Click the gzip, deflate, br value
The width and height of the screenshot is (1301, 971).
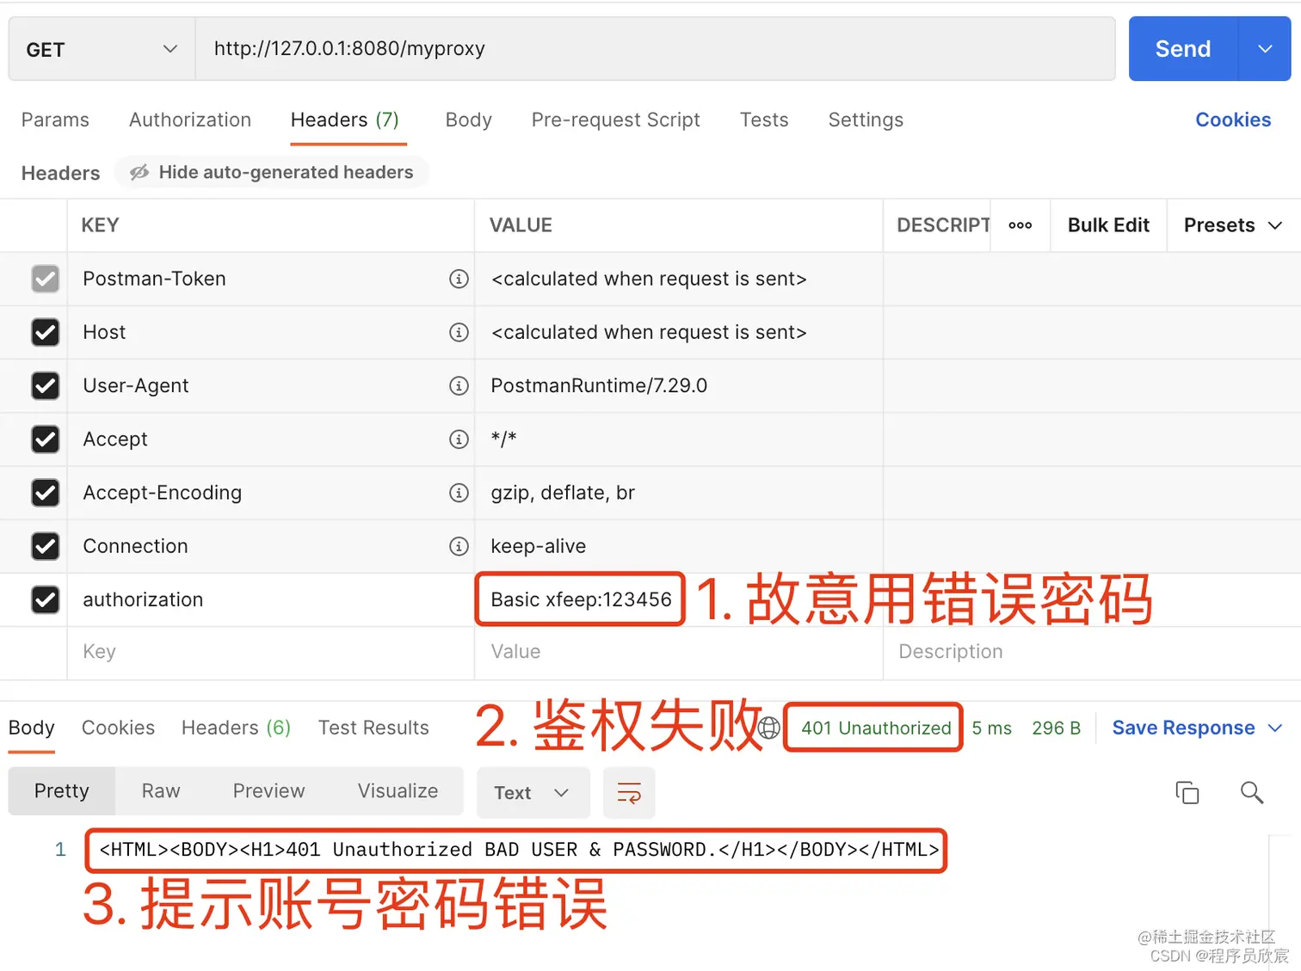(563, 493)
